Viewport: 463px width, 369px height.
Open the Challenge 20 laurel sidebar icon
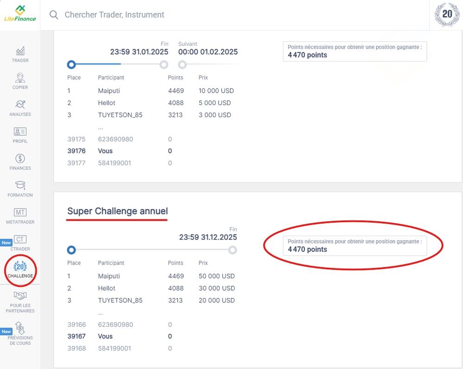pyautogui.click(x=20, y=267)
